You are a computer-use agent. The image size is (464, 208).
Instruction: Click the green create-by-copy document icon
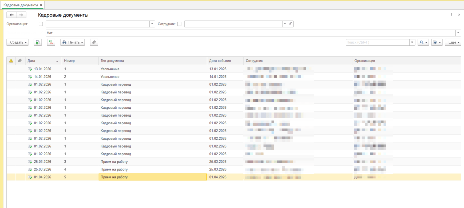[38, 42]
